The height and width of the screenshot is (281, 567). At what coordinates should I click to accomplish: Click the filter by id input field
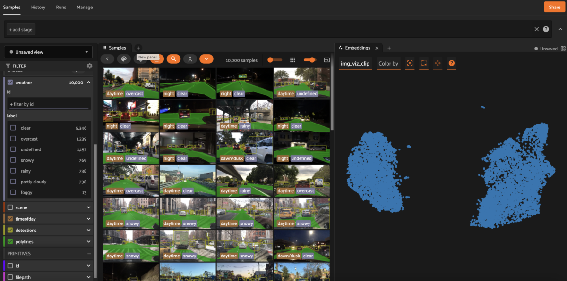click(49, 104)
